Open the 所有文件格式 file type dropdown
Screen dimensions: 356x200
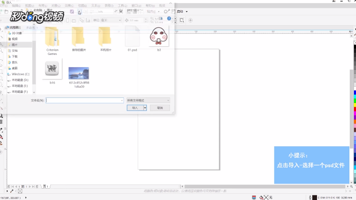click(148, 101)
